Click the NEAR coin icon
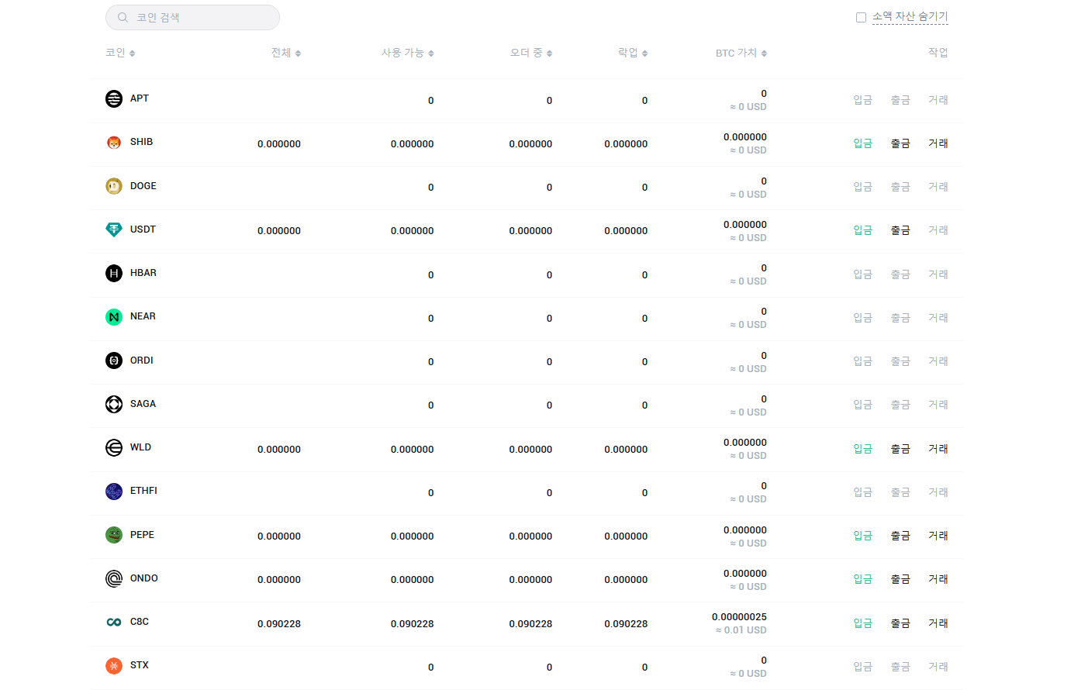 pos(114,317)
